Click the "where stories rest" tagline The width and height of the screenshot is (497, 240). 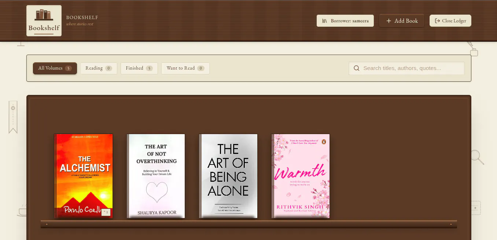pyautogui.click(x=80, y=24)
